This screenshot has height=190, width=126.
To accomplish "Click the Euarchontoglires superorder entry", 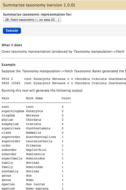I will (41, 137).
